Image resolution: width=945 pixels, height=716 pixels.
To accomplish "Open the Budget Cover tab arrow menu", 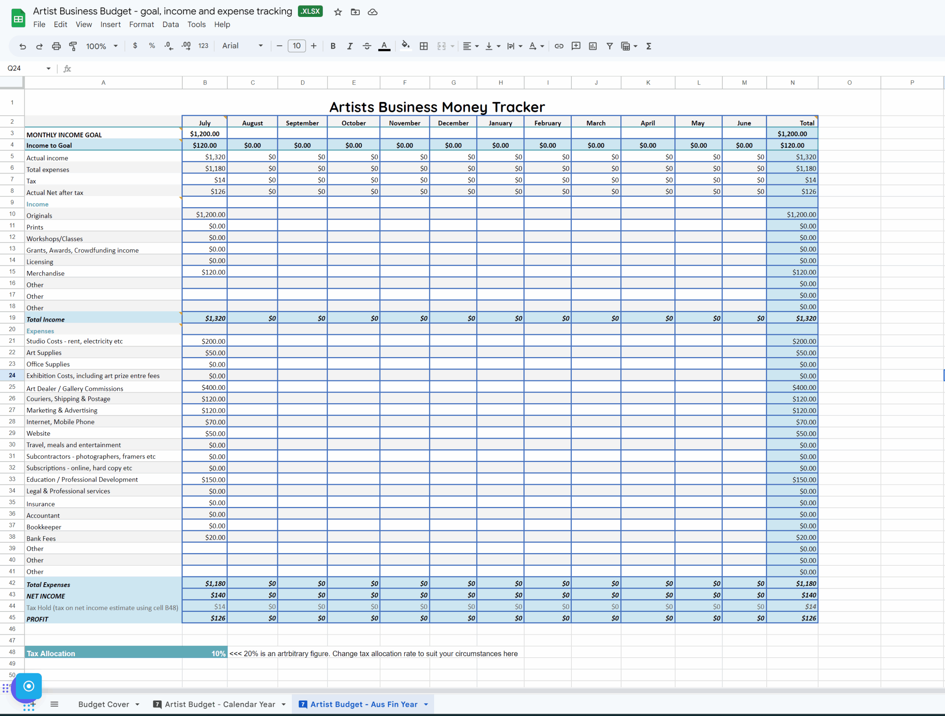I will pos(138,705).
